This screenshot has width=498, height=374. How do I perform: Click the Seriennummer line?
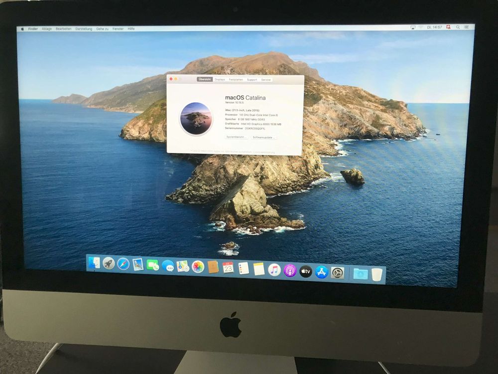pos(245,129)
